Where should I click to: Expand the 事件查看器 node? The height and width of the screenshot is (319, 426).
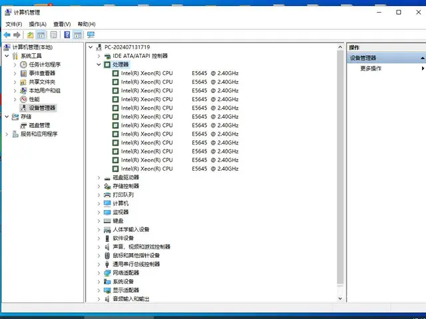[x=15, y=73]
